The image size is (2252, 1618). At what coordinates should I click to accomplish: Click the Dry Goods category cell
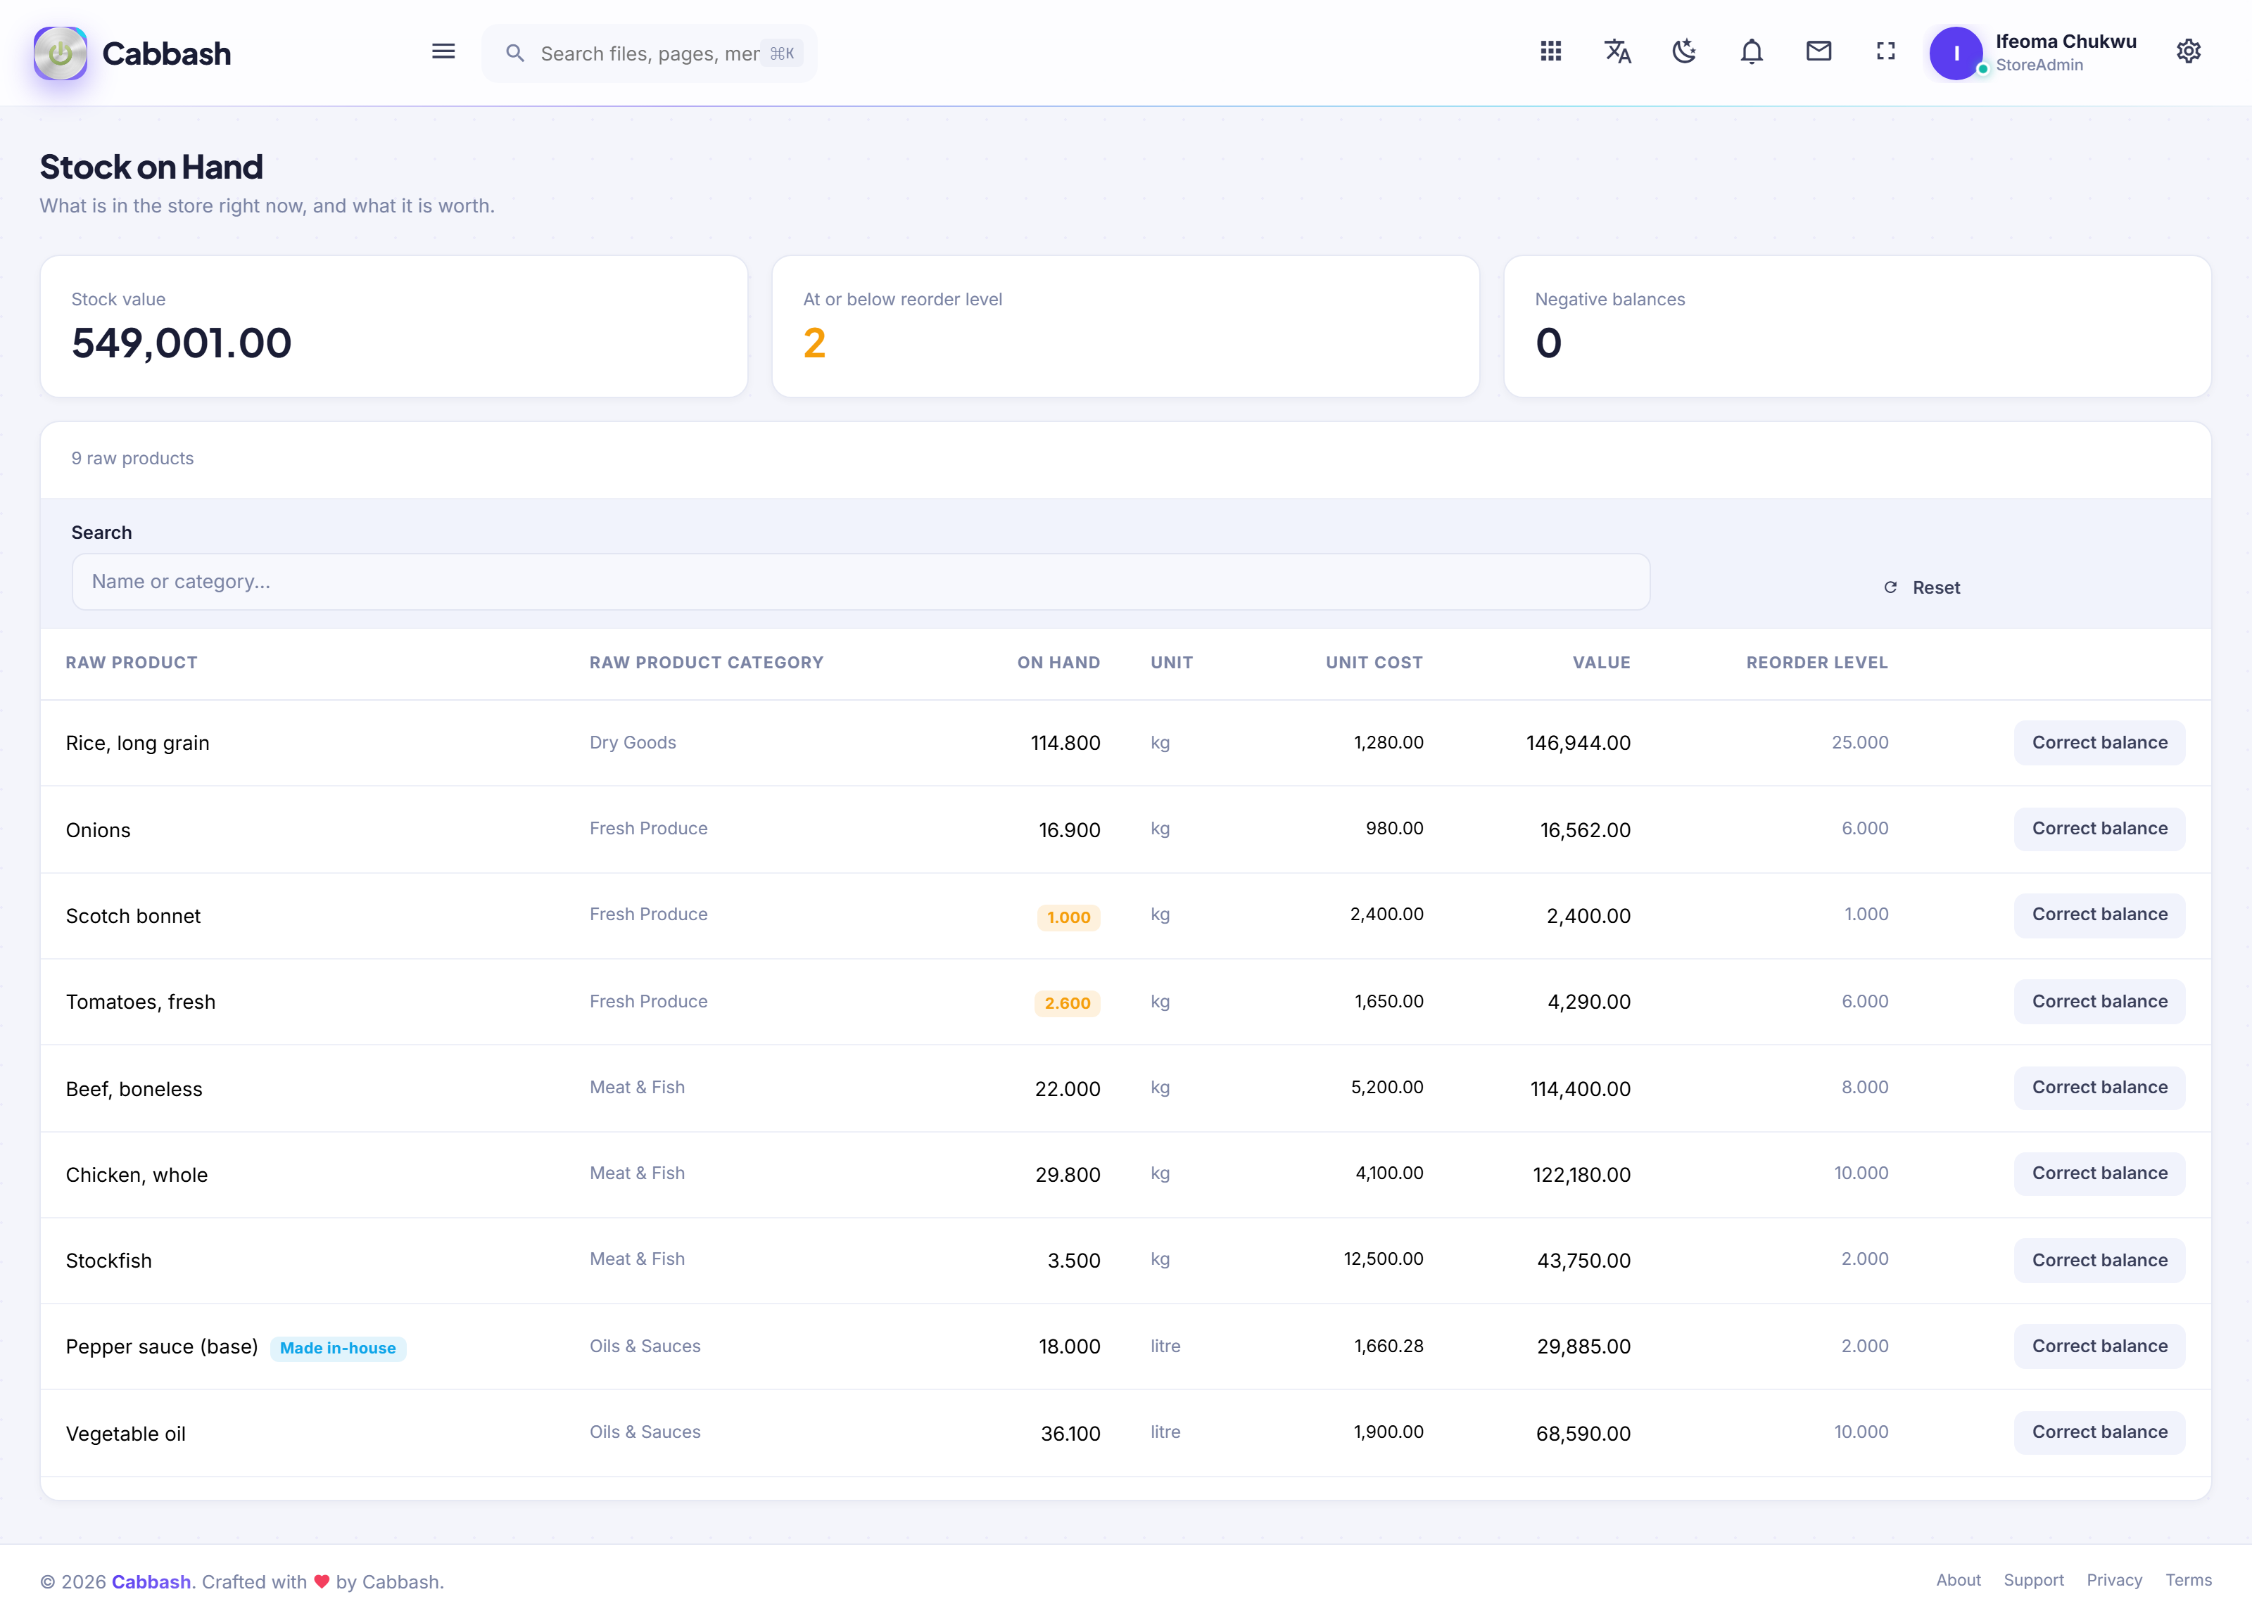click(633, 742)
